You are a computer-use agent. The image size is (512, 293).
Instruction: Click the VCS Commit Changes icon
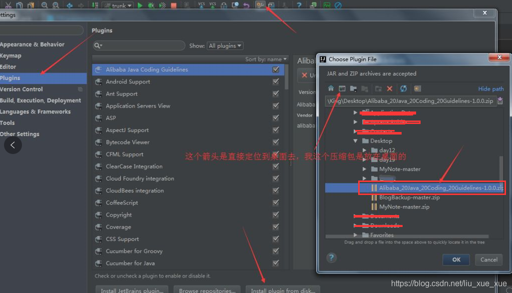[213, 5]
